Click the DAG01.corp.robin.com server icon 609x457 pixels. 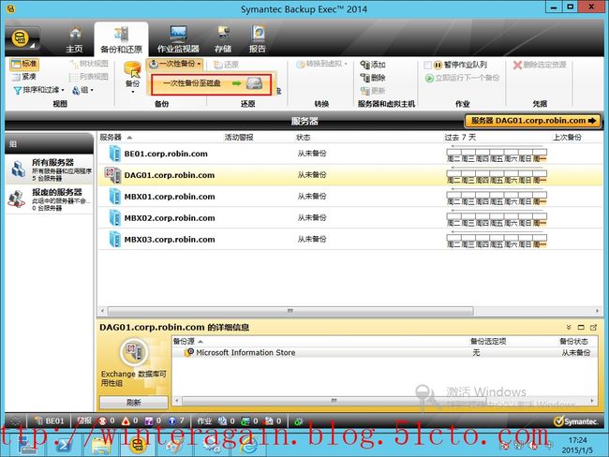click(x=113, y=175)
